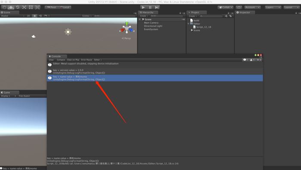Screen dimensions: 301x170
Task: Select the Hand tool in toolbar
Action: coord(4,7)
